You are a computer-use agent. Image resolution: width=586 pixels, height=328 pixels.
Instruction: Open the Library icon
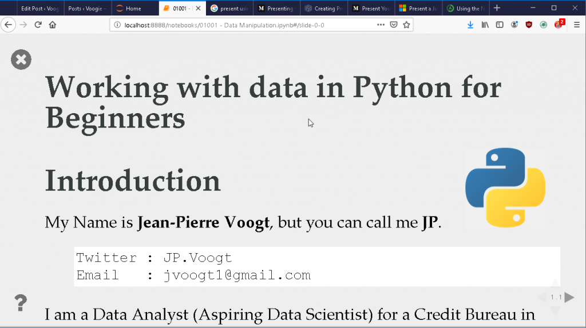pyautogui.click(x=485, y=25)
